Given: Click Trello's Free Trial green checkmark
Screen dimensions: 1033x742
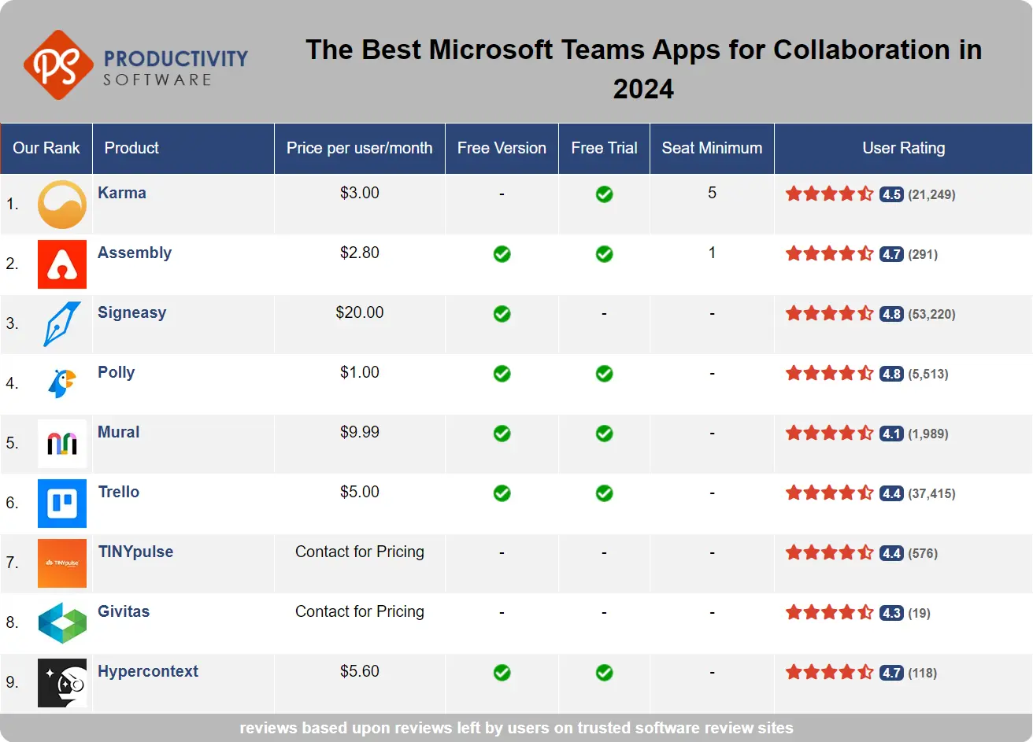Looking at the screenshot, I should (x=604, y=493).
